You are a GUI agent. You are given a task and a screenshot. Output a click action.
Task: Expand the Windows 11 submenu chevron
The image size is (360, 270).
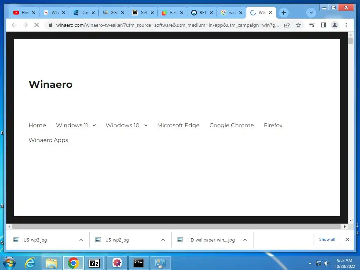tap(94, 126)
